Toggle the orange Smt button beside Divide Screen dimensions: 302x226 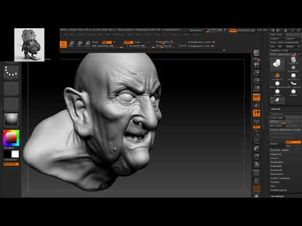(x=293, y=143)
